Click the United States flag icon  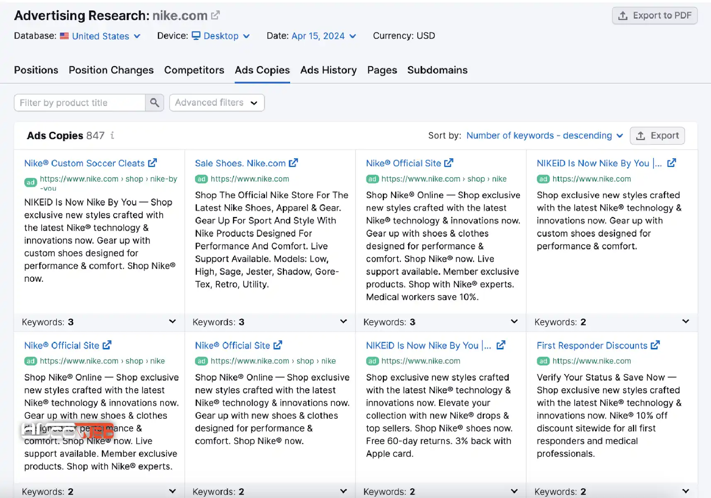(x=64, y=36)
